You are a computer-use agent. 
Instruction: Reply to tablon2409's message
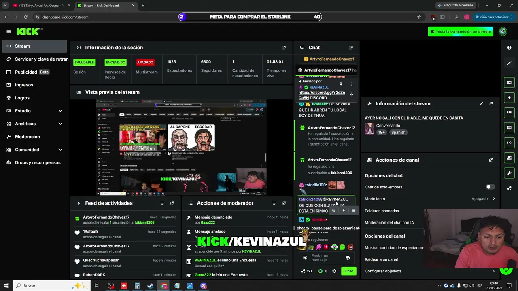point(333,211)
